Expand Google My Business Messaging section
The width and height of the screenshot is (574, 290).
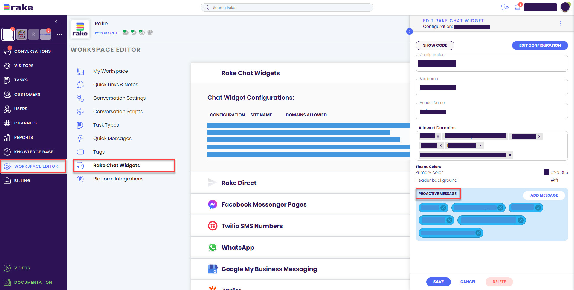click(300, 269)
